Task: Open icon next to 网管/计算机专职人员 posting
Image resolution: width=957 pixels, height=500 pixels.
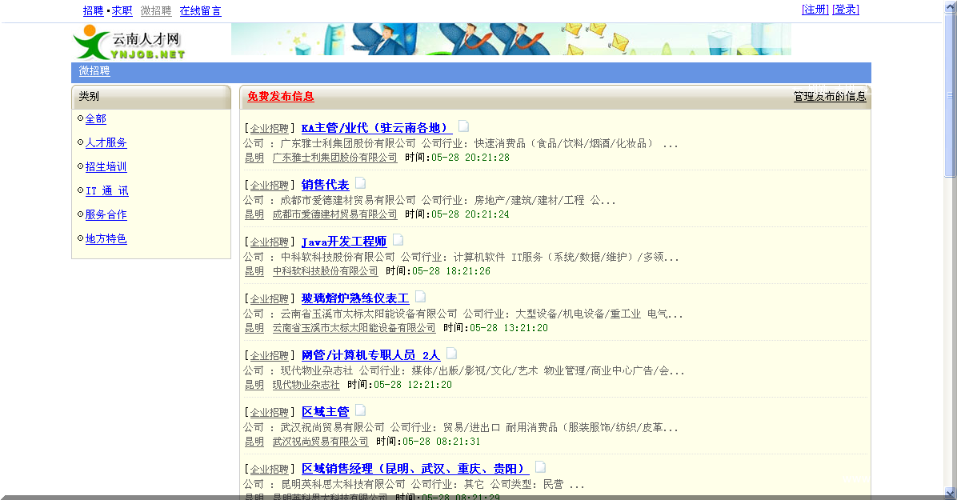Action: click(451, 352)
